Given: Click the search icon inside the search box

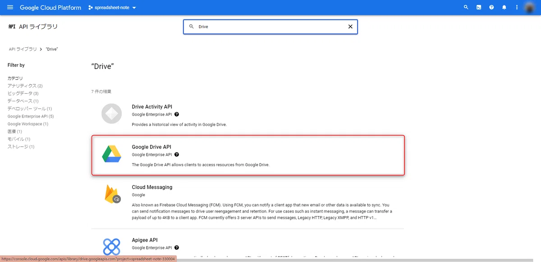Looking at the screenshot, I should pos(191,27).
